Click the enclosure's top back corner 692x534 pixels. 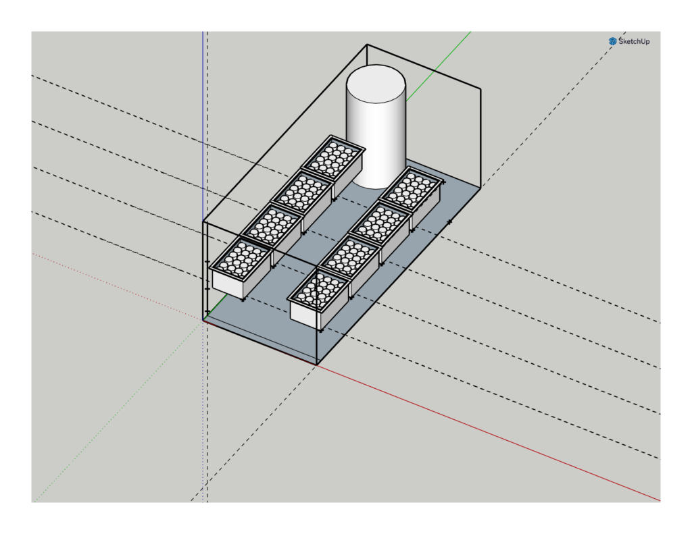pyautogui.click(x=367, y=45)
